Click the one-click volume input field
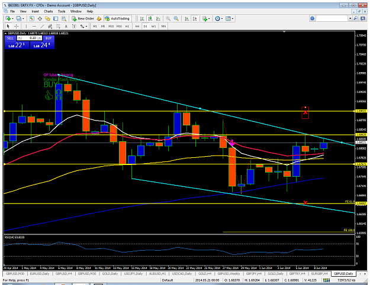The image size is (370, 285). [x=30, y=38]
